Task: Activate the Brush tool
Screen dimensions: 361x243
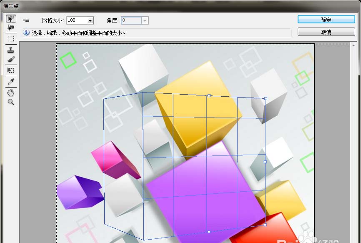Action: tap(11, 59)
